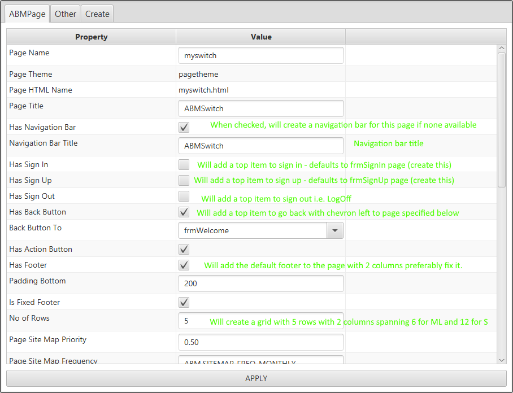Click the Padding Bottom value field
Image resolution: width=513 pixels, height=393 pixels.
(x=260, y=283)
